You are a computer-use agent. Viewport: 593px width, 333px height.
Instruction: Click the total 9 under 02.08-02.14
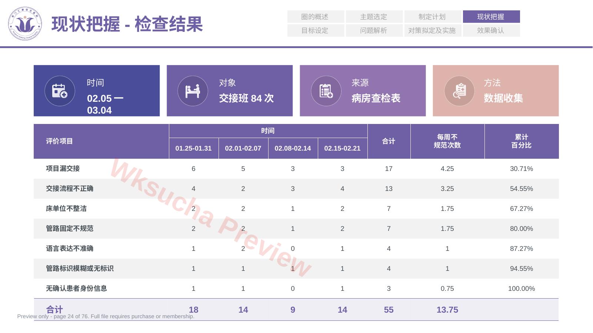(x=293, y=310)
